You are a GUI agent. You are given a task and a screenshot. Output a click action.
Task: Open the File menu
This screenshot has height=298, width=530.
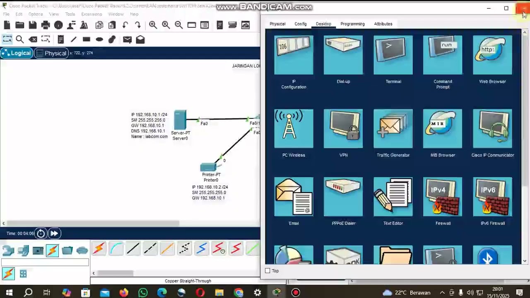(x=6, y=14)
